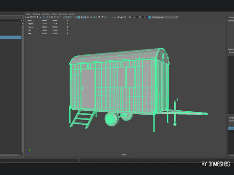Click the exposure value field showing 0.00
Screen dimensions: 234x175
(x=134, y=17)
